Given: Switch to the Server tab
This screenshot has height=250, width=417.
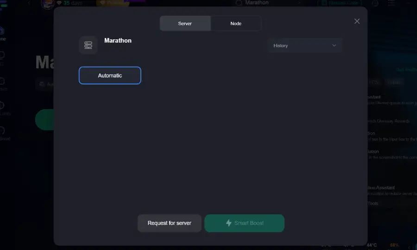Looking at the screenshot, I should coord(185,24).
